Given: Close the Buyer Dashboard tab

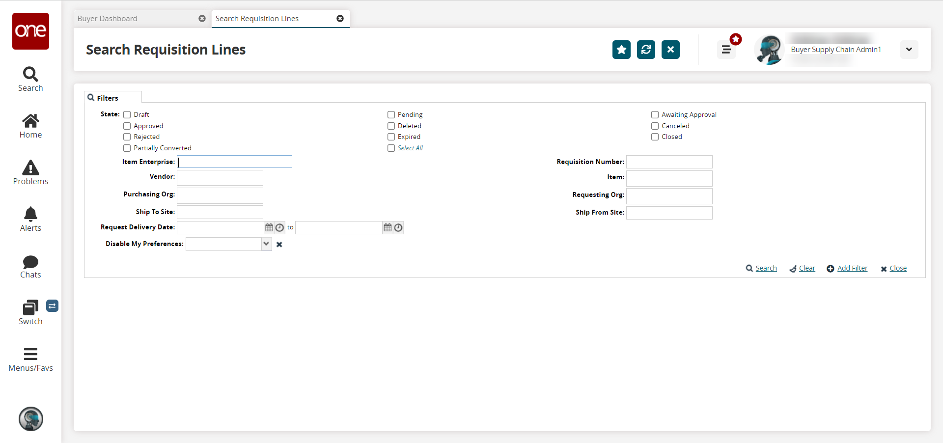Looking at the screenshot, I should (x=202, y=19).
